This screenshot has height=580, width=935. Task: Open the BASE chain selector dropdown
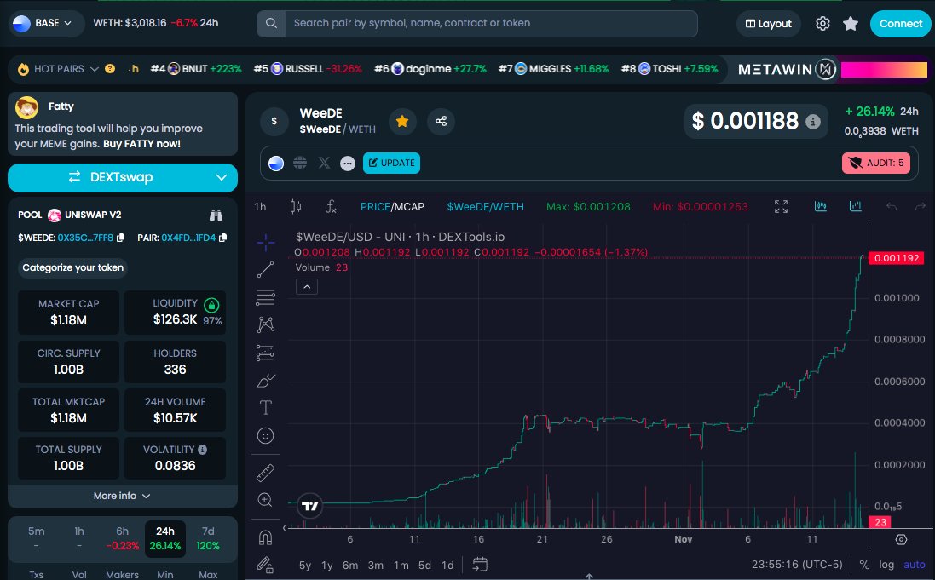(47, 23)
